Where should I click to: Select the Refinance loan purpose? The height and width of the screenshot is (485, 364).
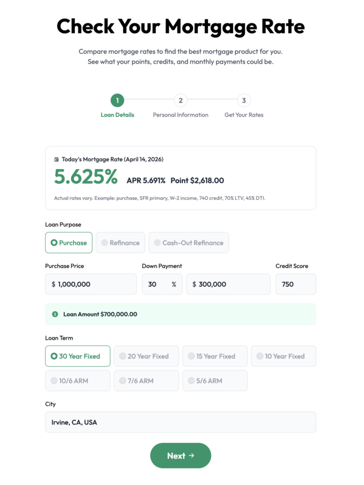[x=120, y=242]
